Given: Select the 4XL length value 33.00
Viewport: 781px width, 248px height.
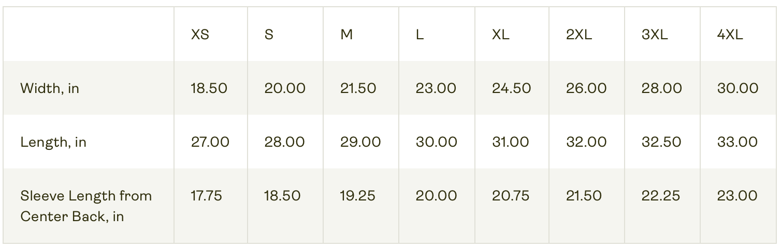Looking at the screenshot, I should [x=737, y=142].
